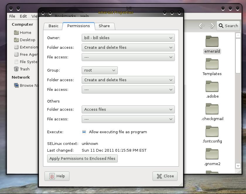Click the SELinux context unknown value
Screen dimensions: 246x194
pyautogui.click(x=90, y=143)
